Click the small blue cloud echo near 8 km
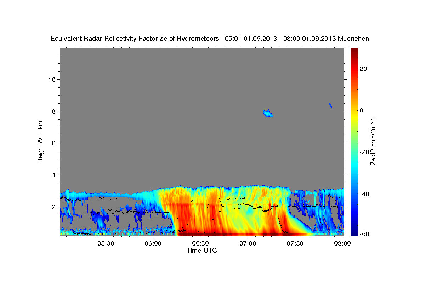The image size is (425, 283). click(x=268, y=113)
